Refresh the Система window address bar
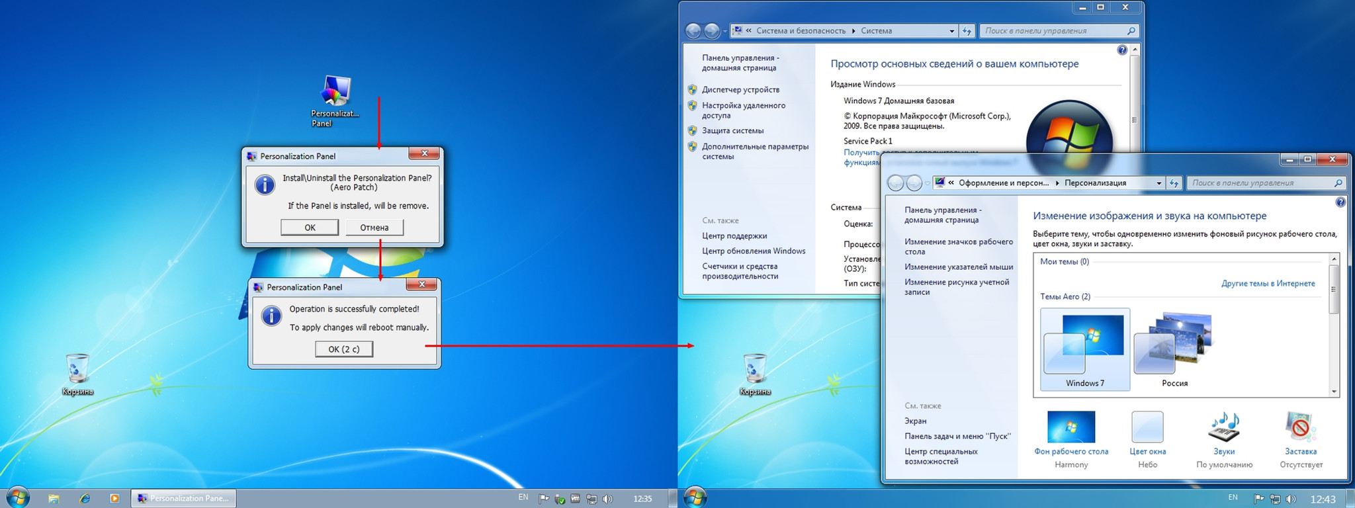This screenshot has width=1355, height=508. pos(967,30)
